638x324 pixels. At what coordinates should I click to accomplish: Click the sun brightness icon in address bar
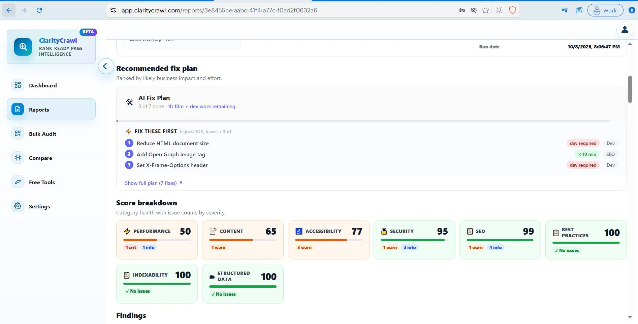(x=499, y=10)
